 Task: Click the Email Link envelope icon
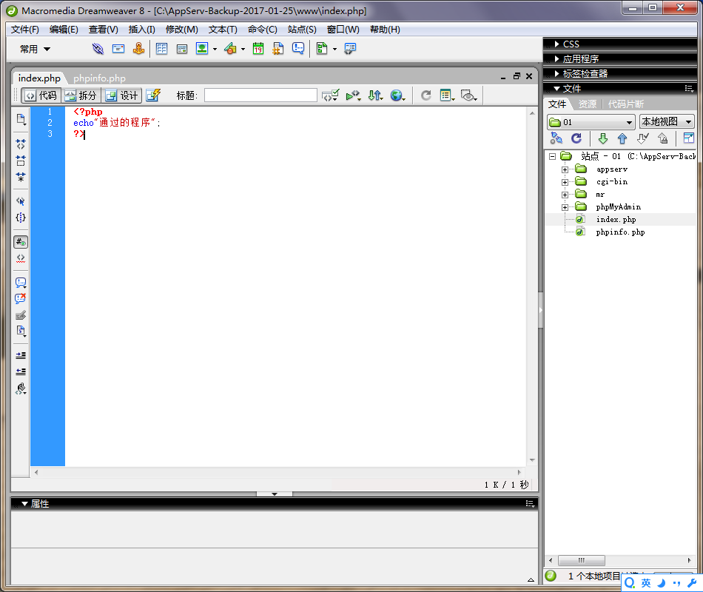118,48
